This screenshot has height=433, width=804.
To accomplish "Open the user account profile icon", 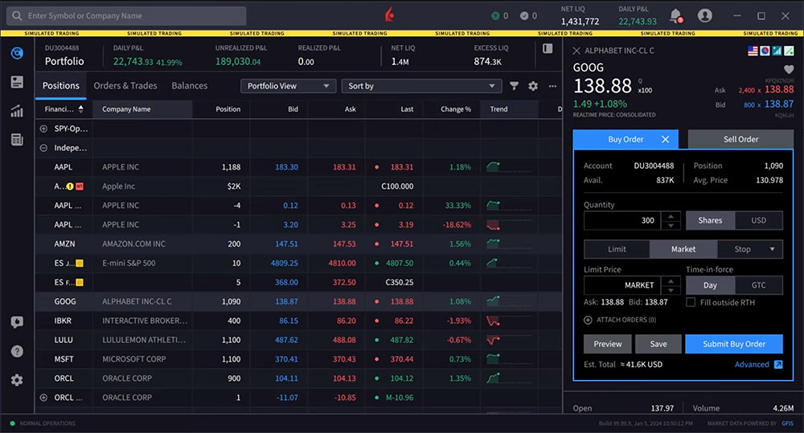I will [x=705, y=16].
